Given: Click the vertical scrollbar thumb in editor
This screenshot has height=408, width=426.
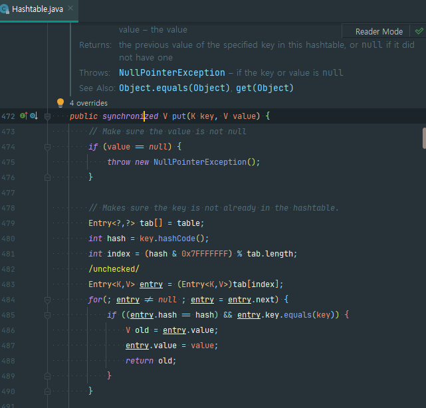Looking at the screenshot, I should 424,138.
